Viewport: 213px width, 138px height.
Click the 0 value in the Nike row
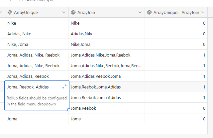click(x=204, y=23)
